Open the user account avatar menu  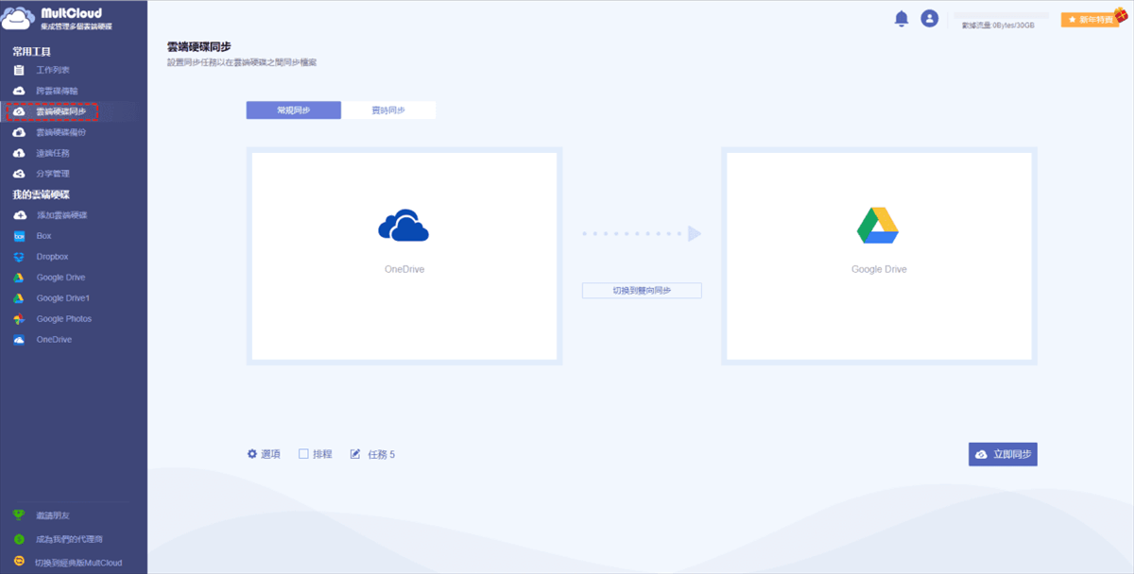click(930, 18)
